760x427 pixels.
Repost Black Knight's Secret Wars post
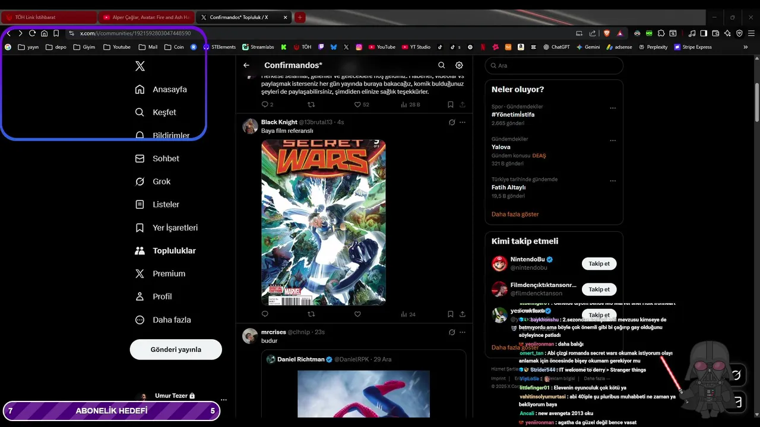[x=311, y=314]
